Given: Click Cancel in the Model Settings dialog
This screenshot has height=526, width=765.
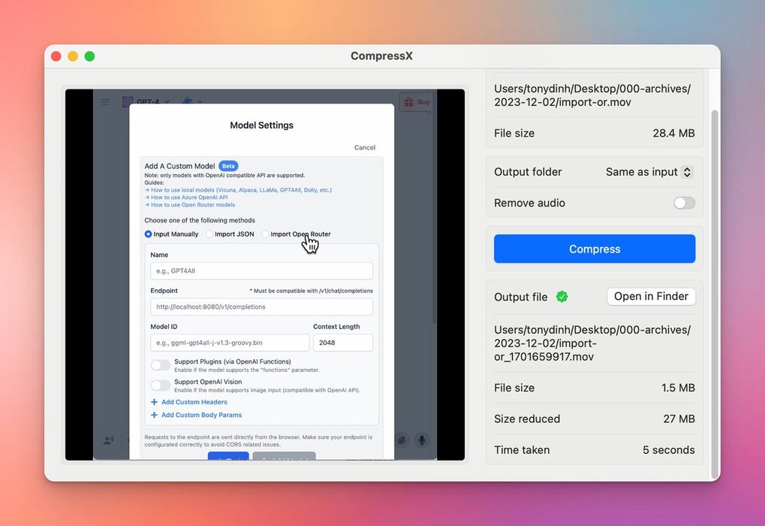Looking at the screenshot, I should click(x=364, y=147).
